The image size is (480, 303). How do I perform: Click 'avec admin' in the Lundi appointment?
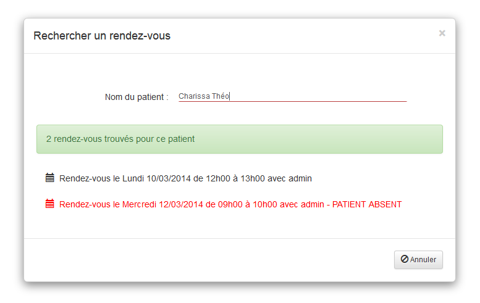tap(290, 178)
